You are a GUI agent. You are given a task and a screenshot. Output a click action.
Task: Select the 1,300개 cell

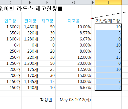click(x=11, y=39)
